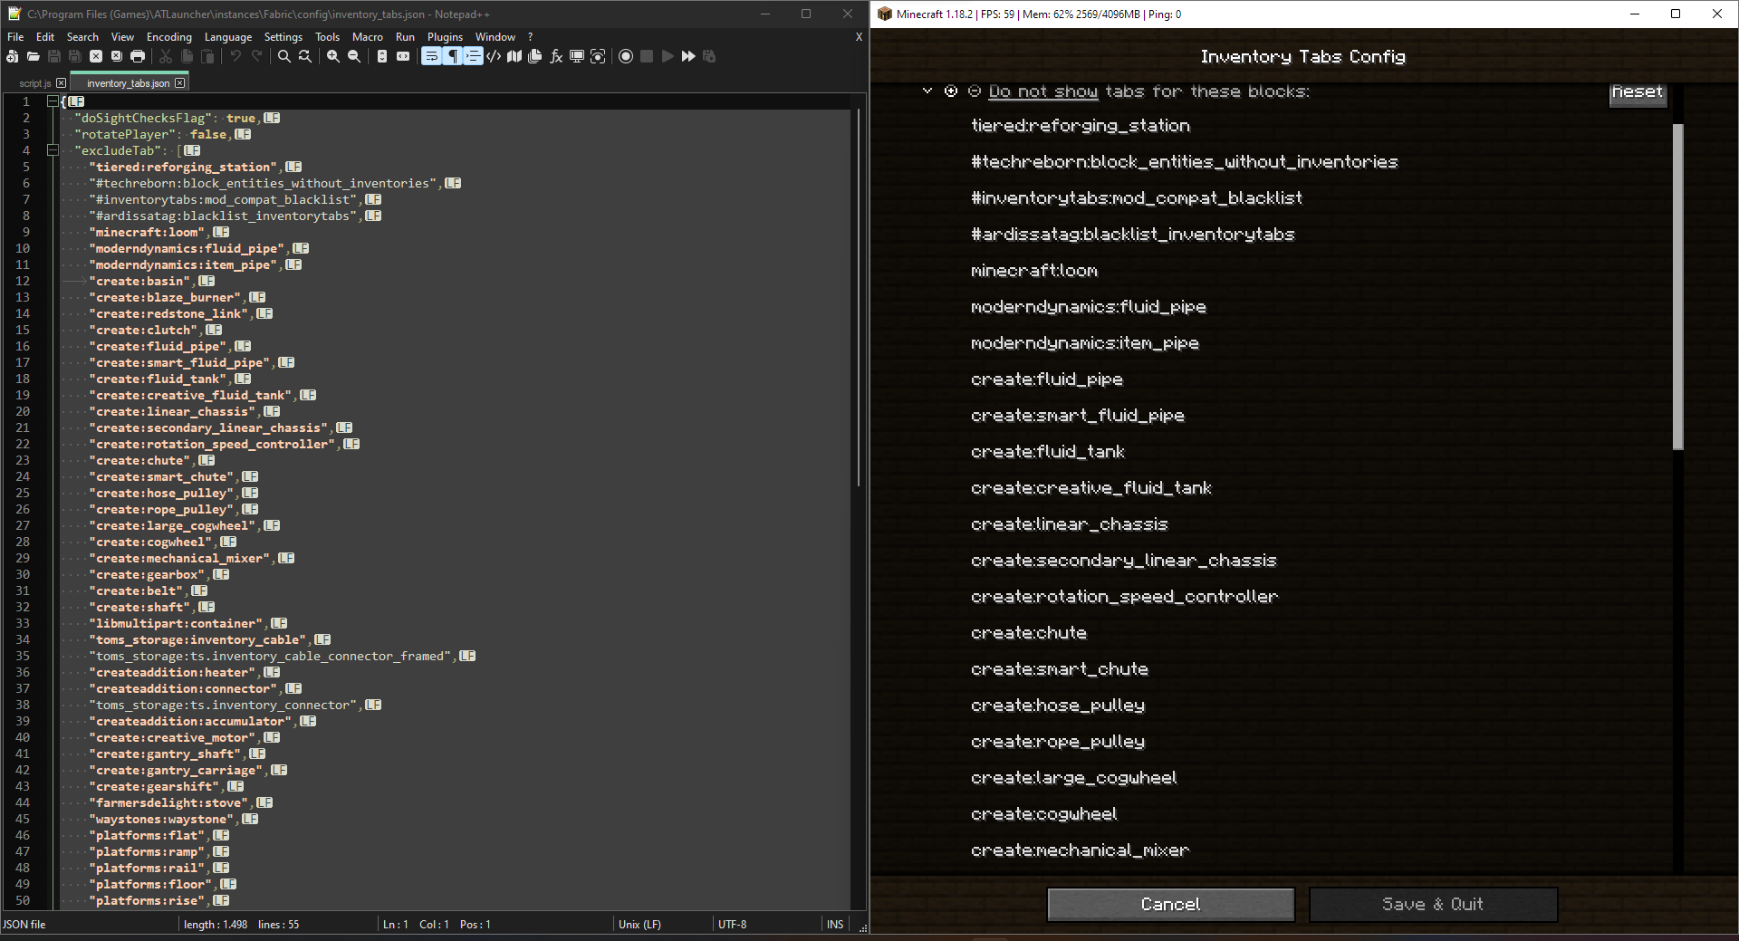Screen dimensions: 1739x941
Task: Click the Ln : 1 position in status bar
Action: point(396,925)
